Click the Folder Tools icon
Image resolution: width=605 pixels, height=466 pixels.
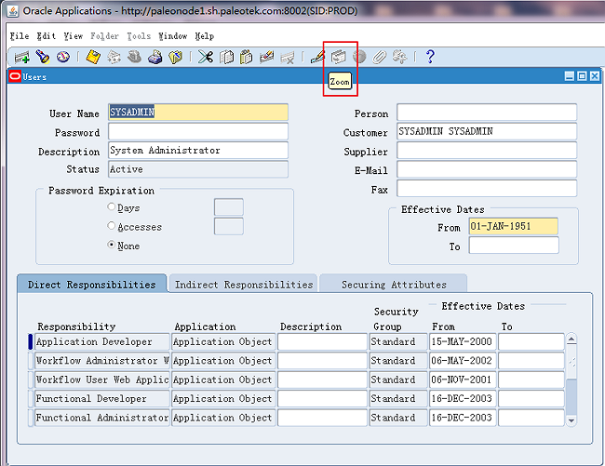click(x=399, y=57)
